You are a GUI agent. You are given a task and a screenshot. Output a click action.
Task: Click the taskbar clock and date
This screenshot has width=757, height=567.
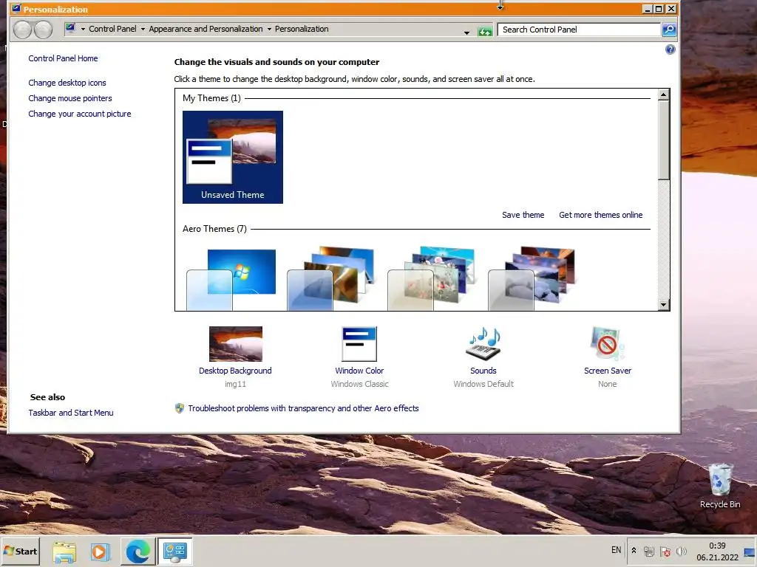(x=717, y=551)
